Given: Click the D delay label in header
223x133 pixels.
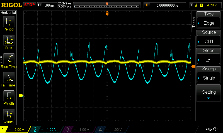Looking at the screenshot, I should pyautogui.click(x=147, y=5).
